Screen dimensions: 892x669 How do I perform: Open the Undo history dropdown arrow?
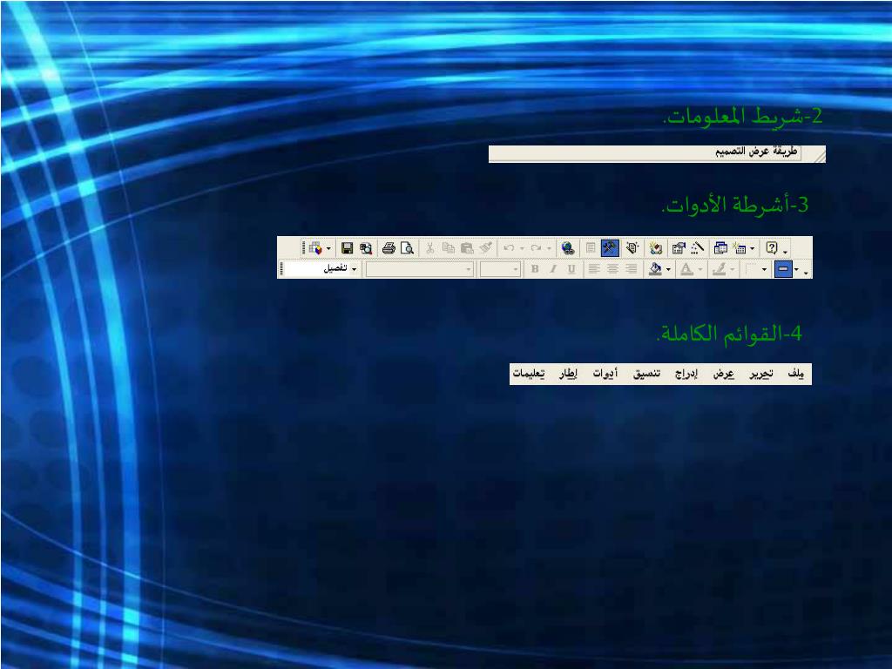522,248
